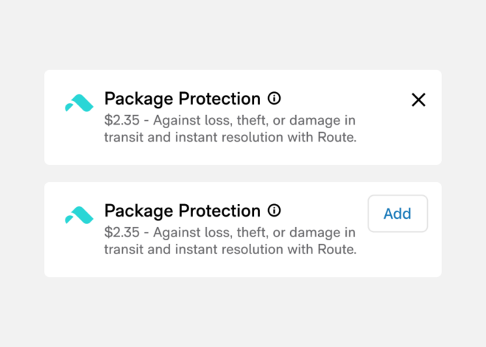Click empty white space between upper title and X
This screenshot has height=347, width=486.
[344, 99]
